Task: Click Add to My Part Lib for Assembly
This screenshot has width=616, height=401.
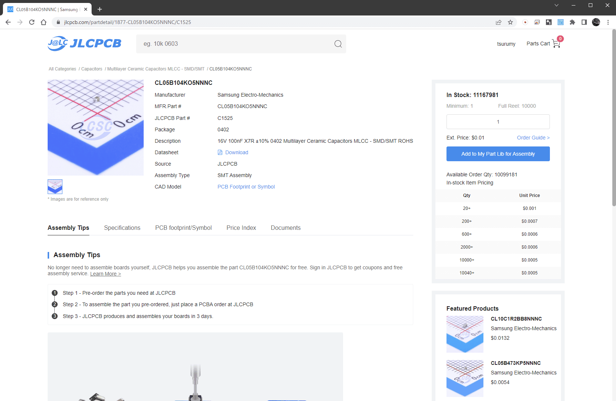Action: tap(498, 154)
